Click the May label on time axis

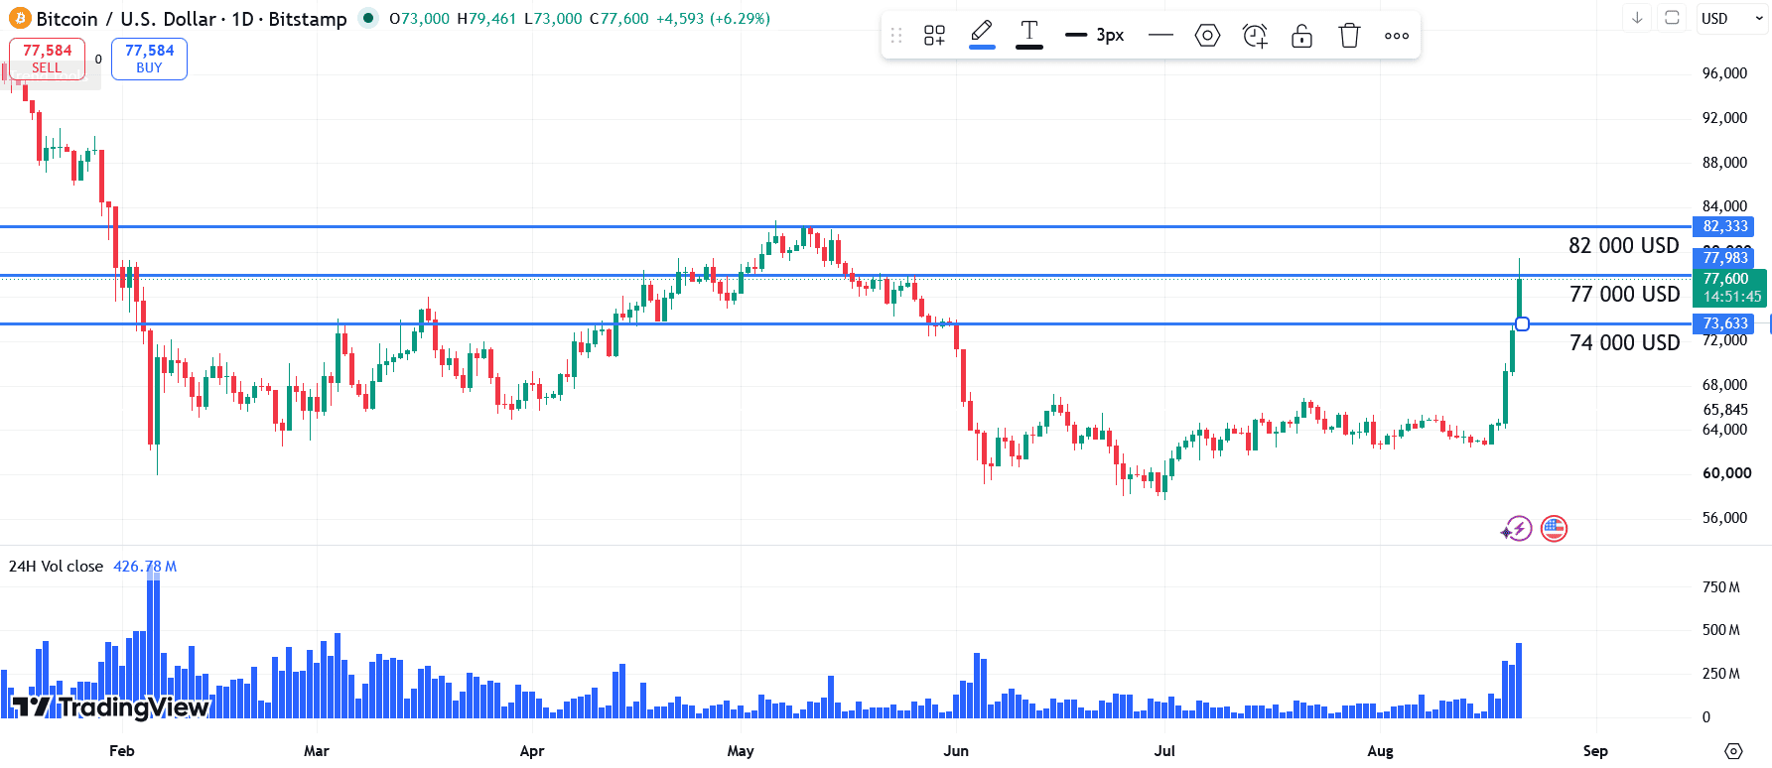tap(741, 751)
